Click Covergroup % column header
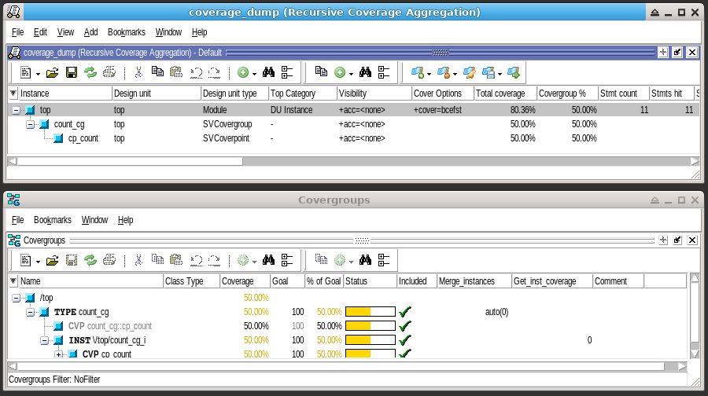This screenshot has height=396, width=708. tap(567, 93)
